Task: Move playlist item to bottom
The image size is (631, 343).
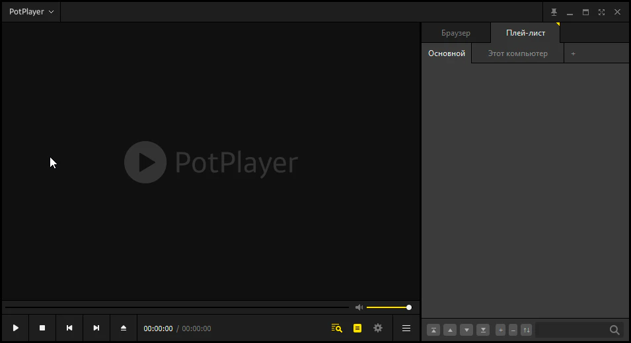Action: (484, 330)
